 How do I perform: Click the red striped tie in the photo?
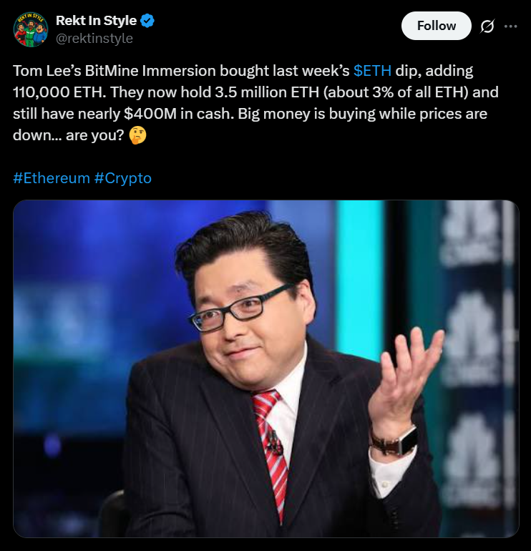coord(272,452)
